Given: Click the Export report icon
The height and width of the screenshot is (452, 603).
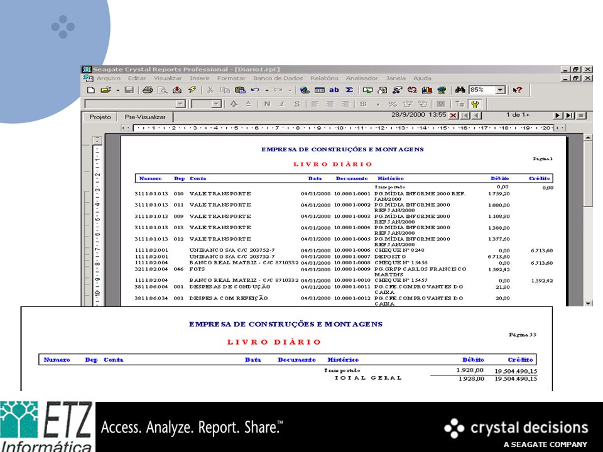Looking at the screenshot, I should 177,90.
